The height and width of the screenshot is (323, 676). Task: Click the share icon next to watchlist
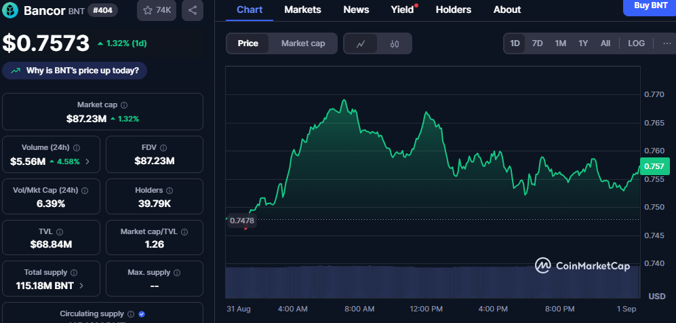(x=193, y=10)
